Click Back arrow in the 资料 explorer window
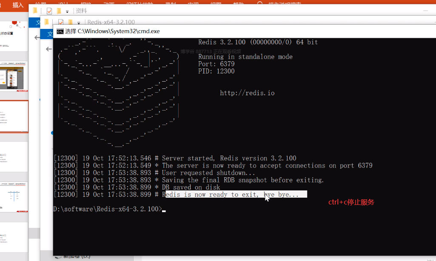Viewport: 436px width, 261px height. (x=37, y=37)
